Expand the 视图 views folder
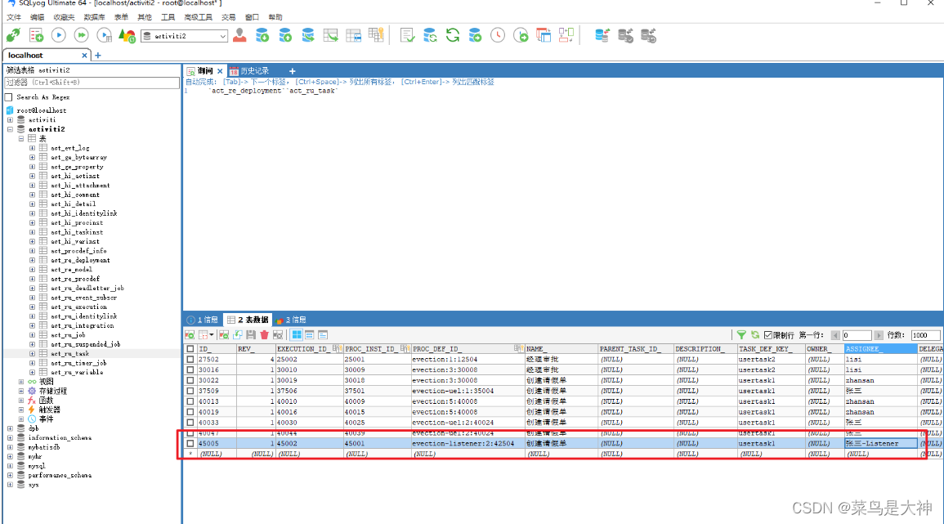Screen dimensions: 944x524 (21, 382)
